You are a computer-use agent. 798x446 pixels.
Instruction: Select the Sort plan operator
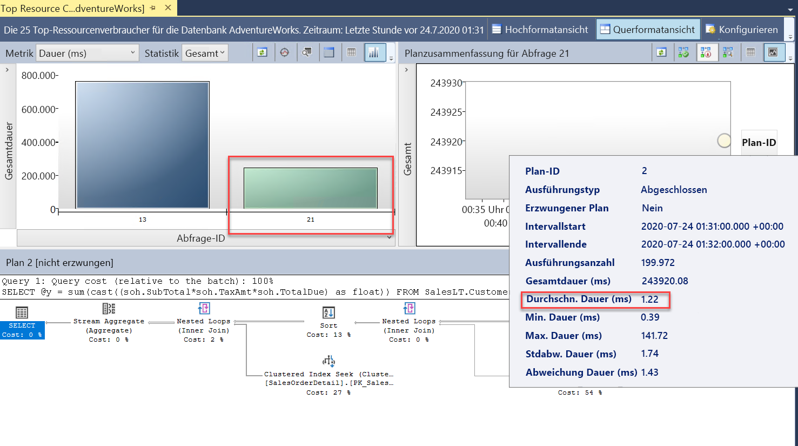click(x=328, y=323)
